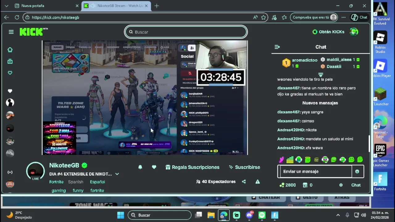Click username Andres420HD on nikote message

[x=291, y=130]
